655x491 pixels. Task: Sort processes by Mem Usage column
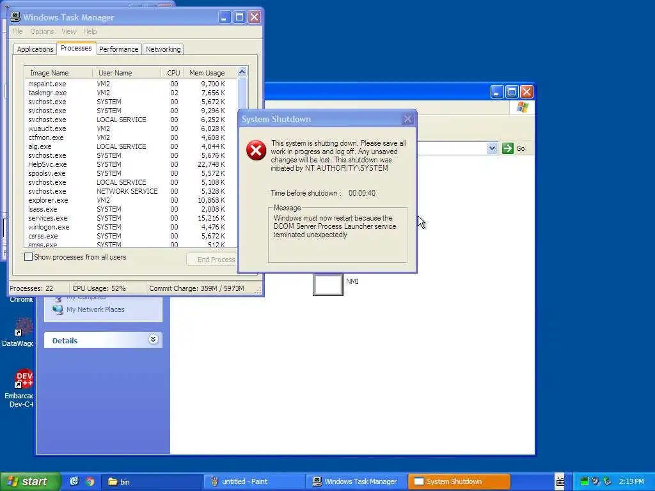click(207, 73)
